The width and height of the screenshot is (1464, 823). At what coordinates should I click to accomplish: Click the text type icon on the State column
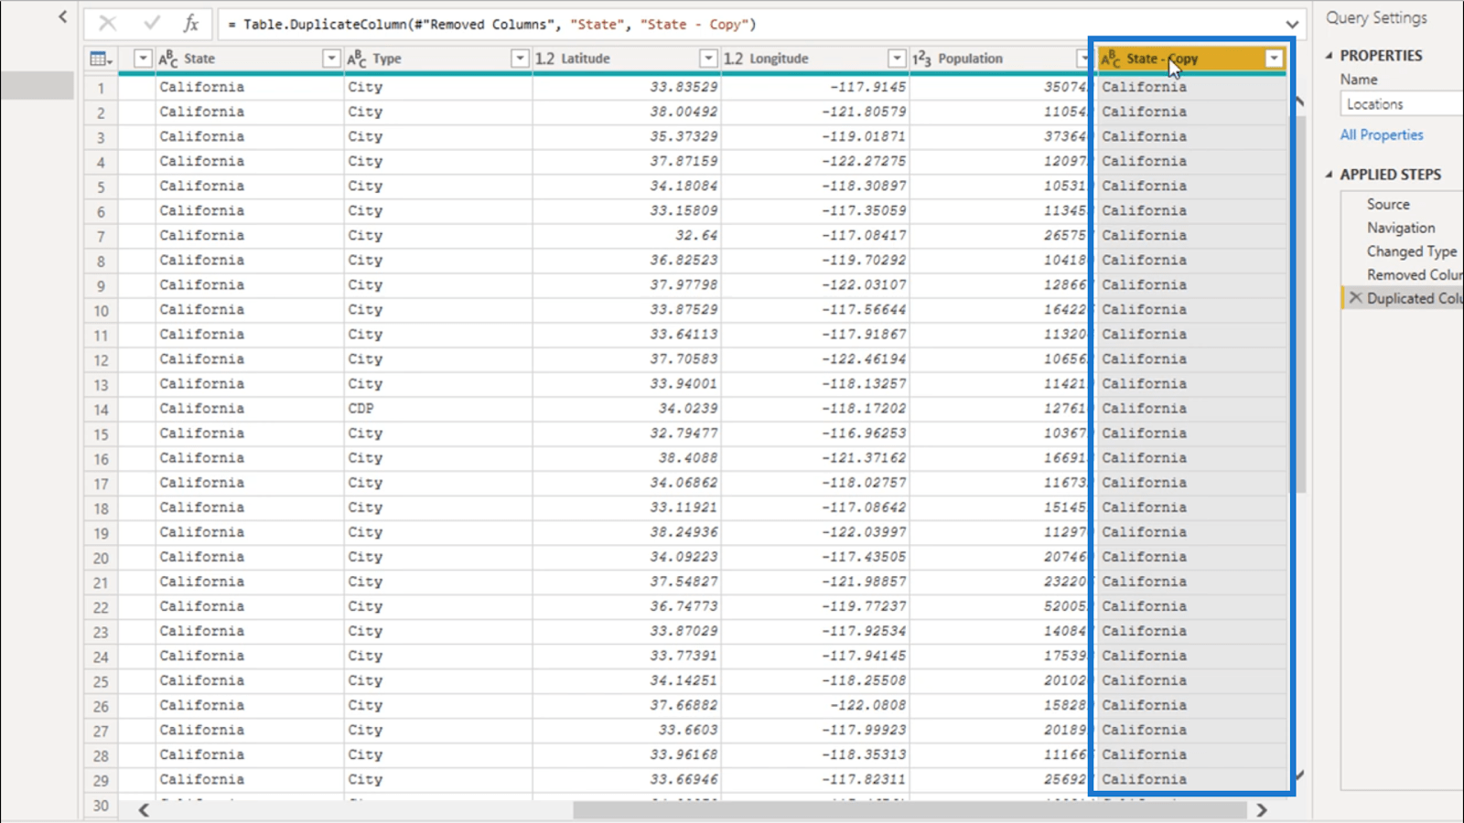tap(168, 59)
